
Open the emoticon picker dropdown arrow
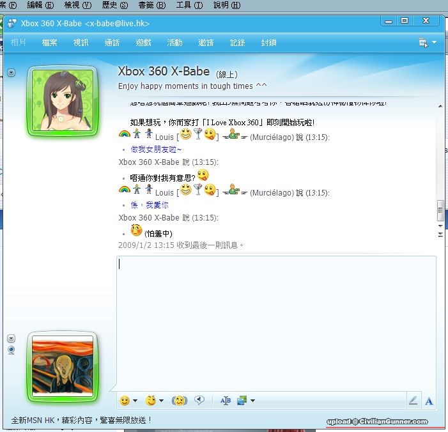[x=135, y=401]
